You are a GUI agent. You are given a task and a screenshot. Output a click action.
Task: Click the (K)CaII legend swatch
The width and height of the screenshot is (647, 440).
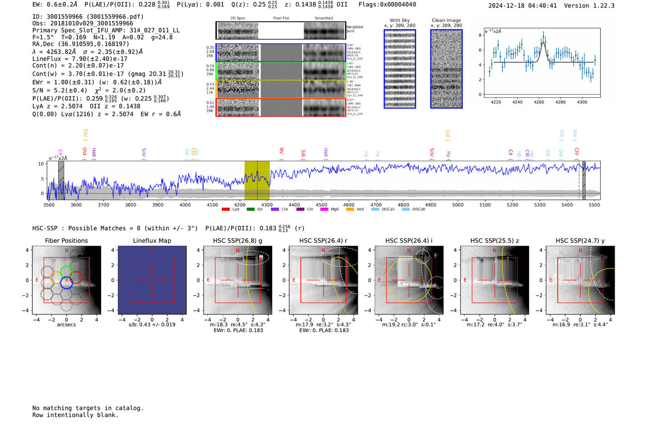pos(375,209)
